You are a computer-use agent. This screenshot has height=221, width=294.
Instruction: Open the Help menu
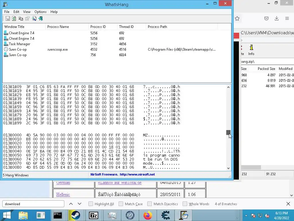pyautogui.click(x=54, y=12)
